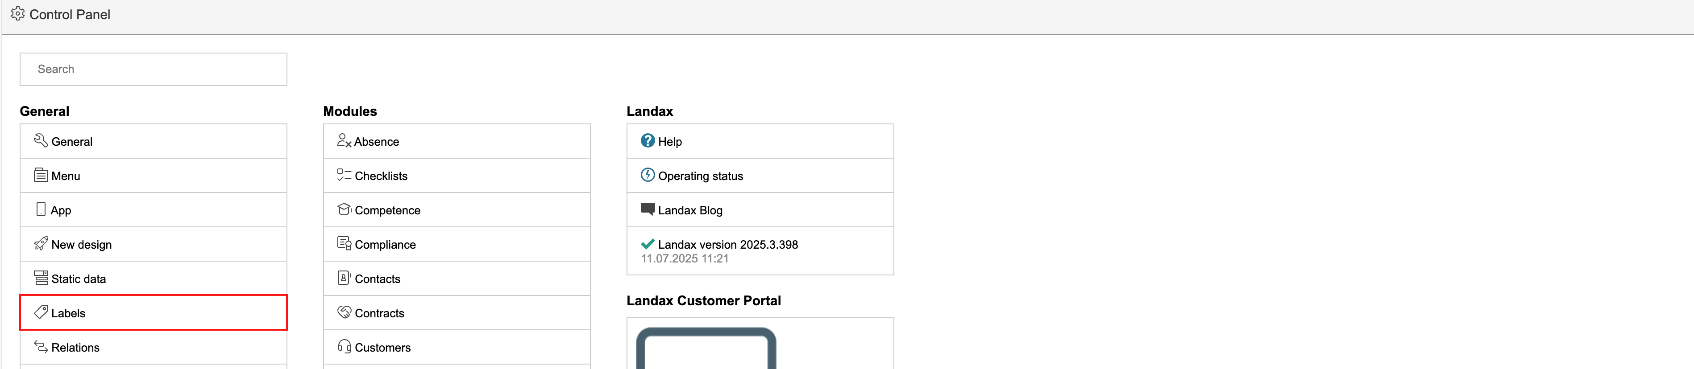Screen dimensions: 1694x369
Task: Open the Compliance module settings
Action: tap(385, 245)
